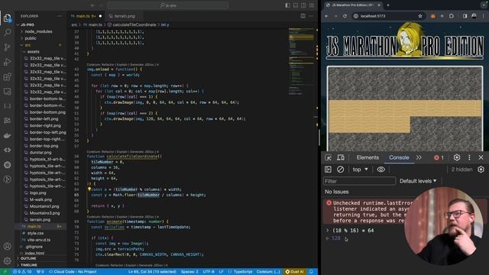
Task: Click TypeScript language mode in status bar
Action: click(243, 272)
